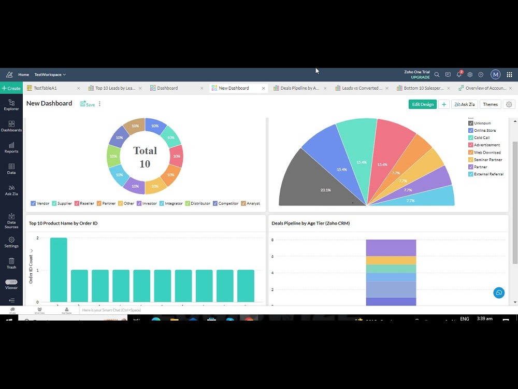Toggle the Viewer mode switch
The image size is (518, 389).
(x=11, y=282)
